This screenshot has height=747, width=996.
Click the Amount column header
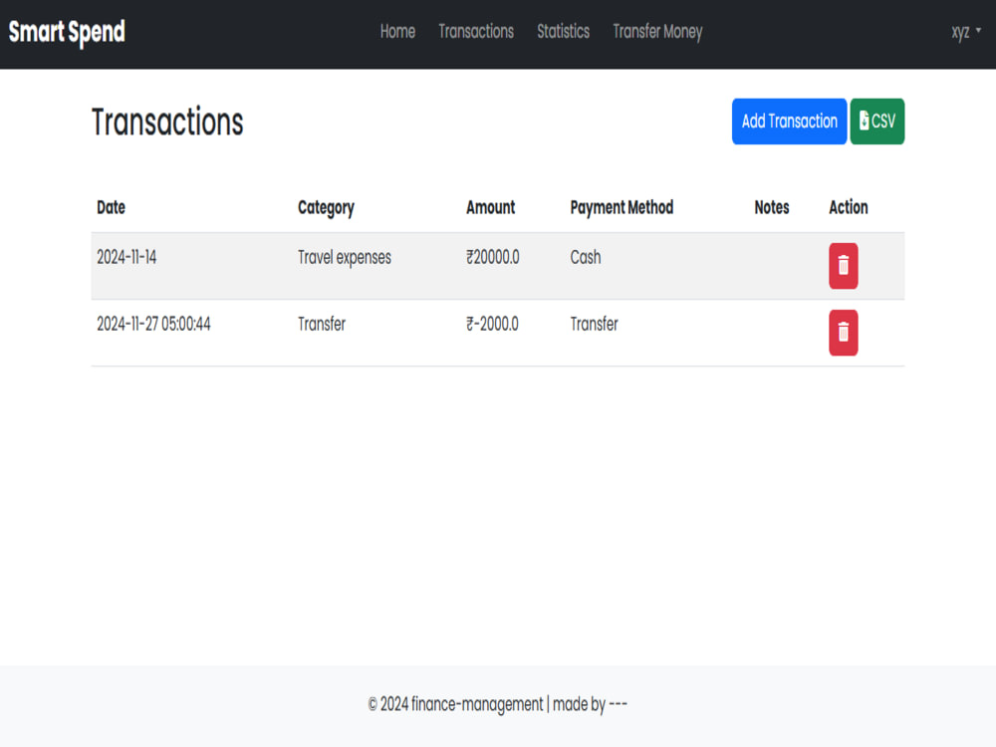point(490,207)
